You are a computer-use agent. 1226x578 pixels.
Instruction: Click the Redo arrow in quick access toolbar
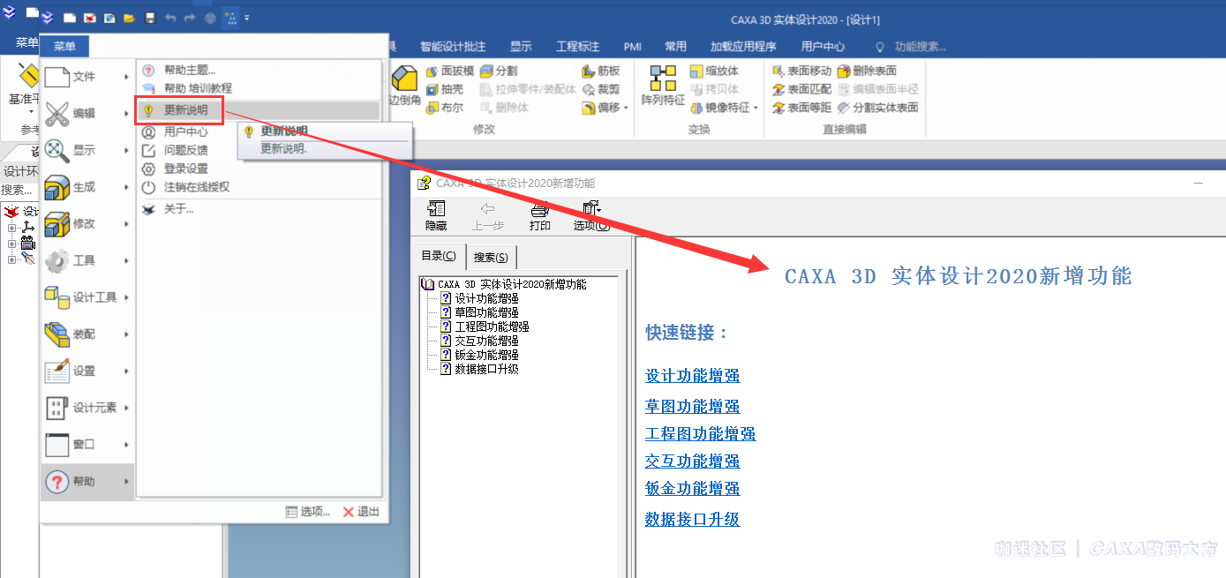pyautogui.click(x=190, y=18)
